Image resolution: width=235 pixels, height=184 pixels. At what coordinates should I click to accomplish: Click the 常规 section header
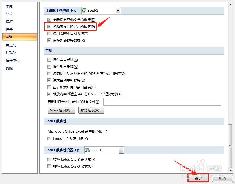pos(134,51)
